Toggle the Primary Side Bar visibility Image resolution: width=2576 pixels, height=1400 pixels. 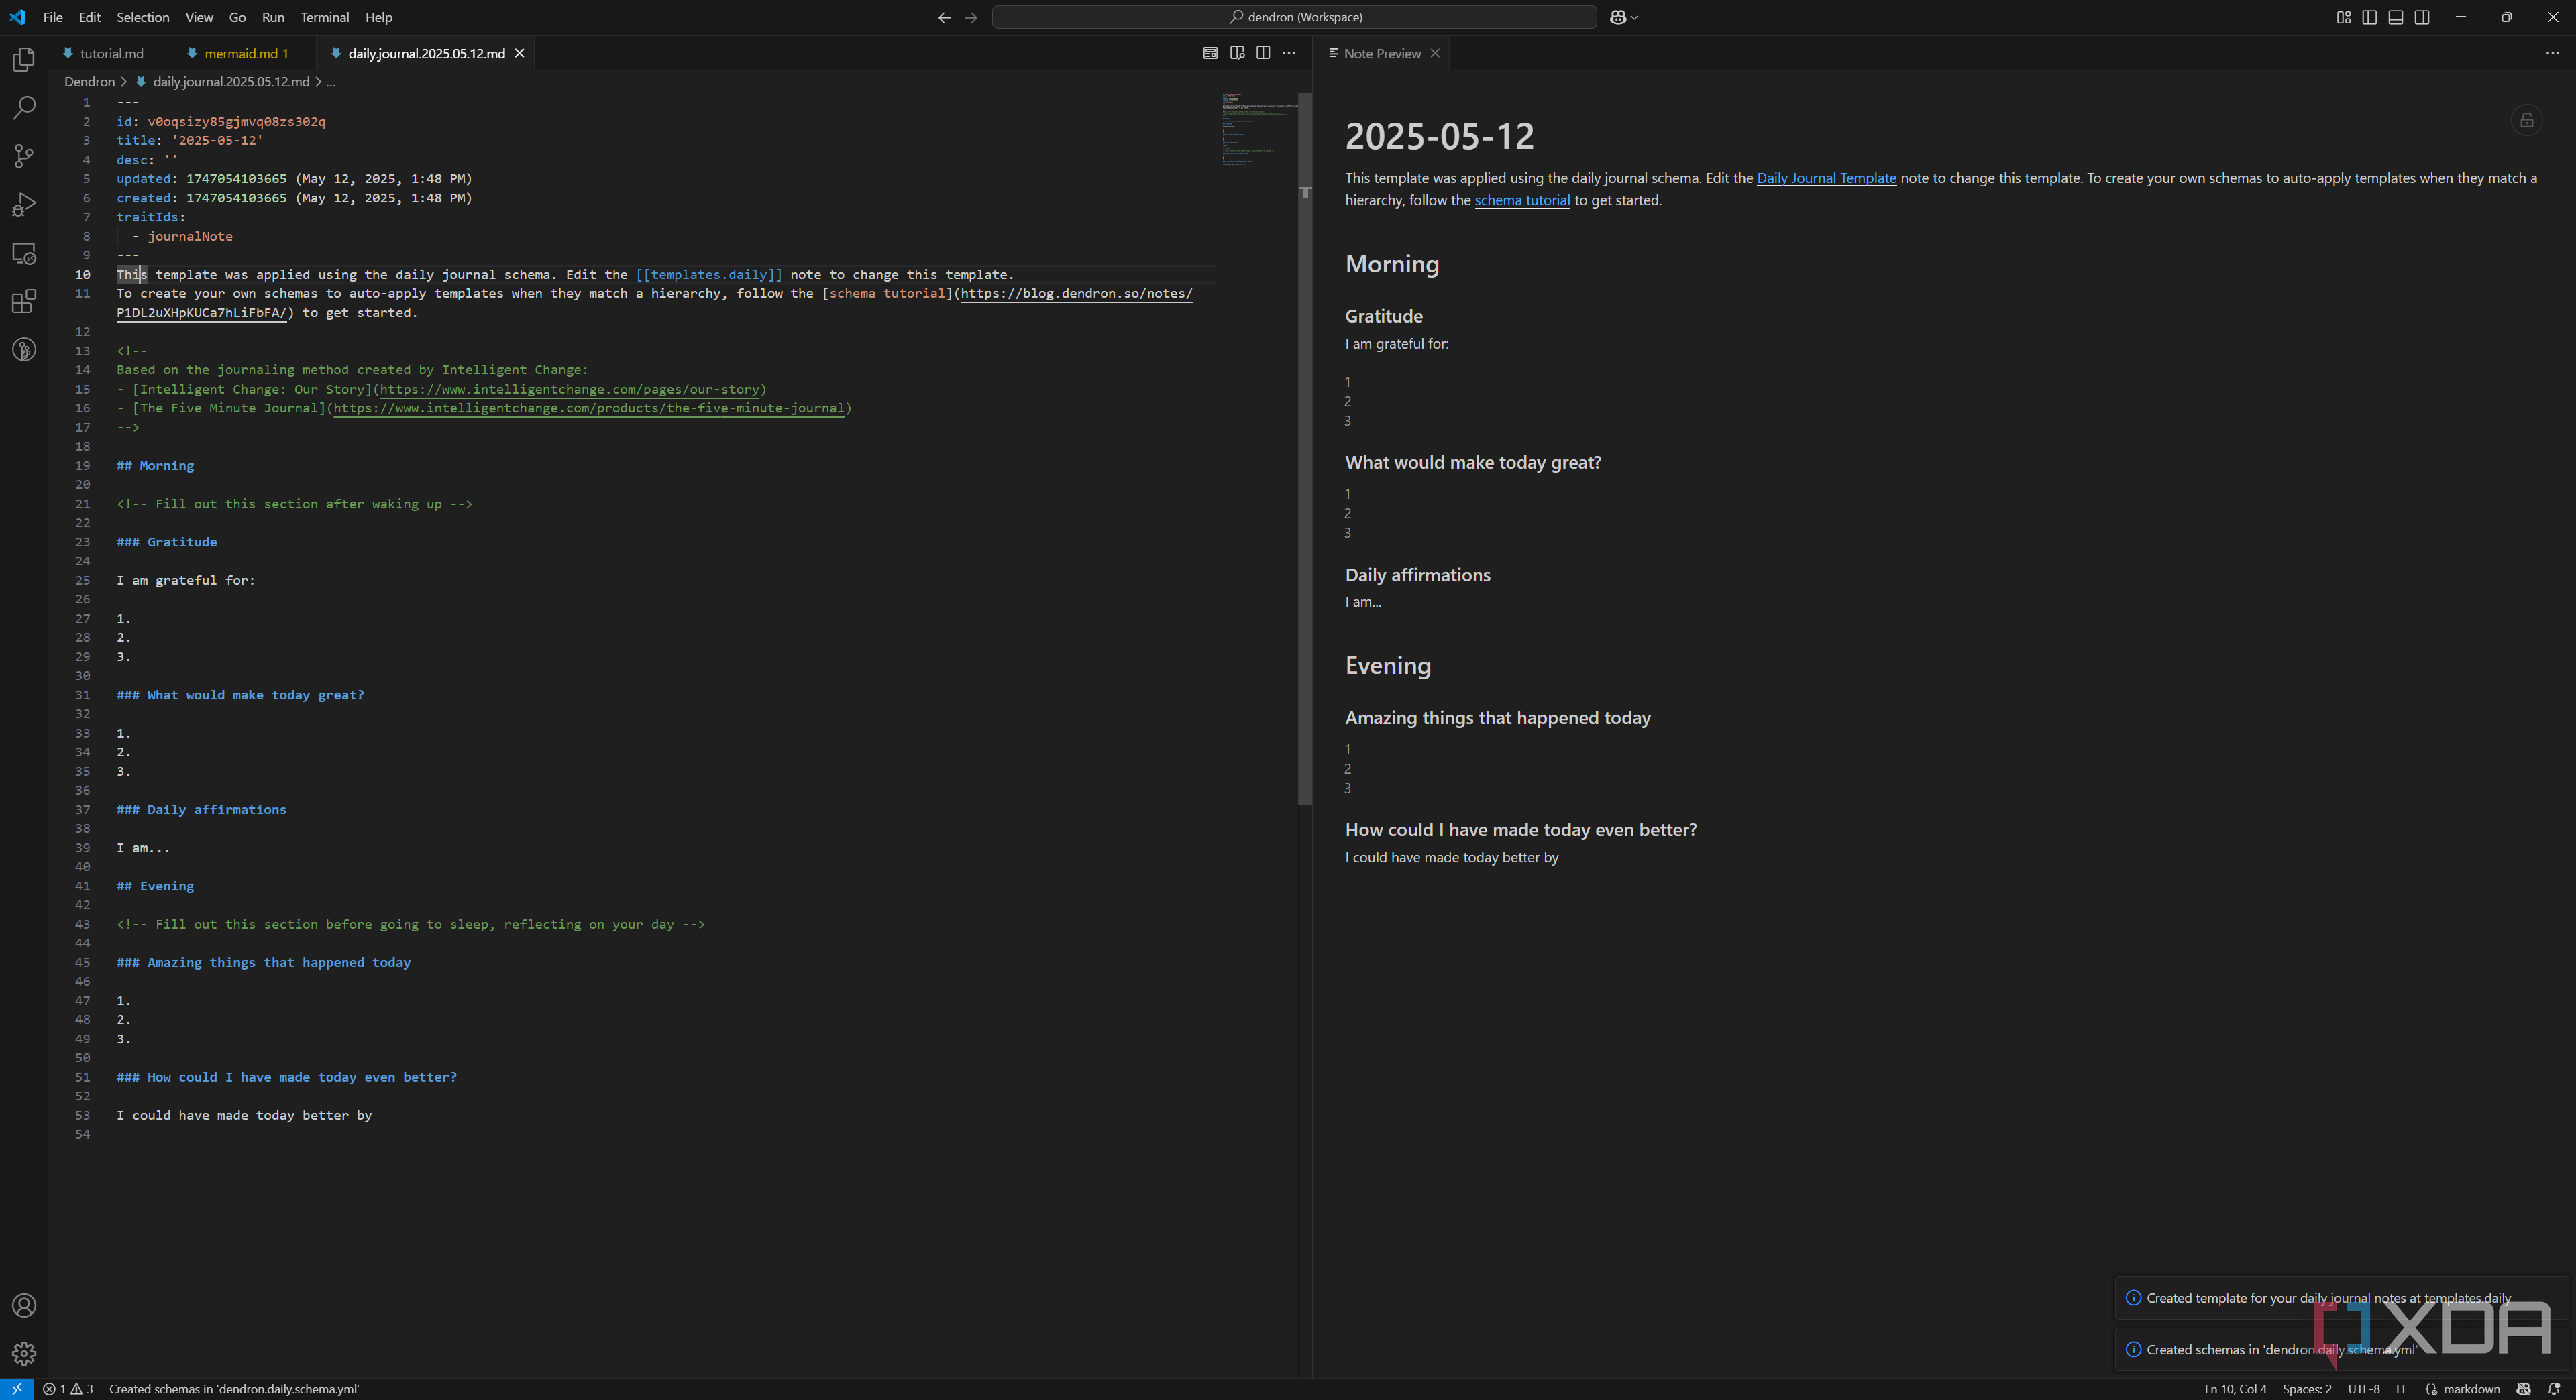(2369, 17)
